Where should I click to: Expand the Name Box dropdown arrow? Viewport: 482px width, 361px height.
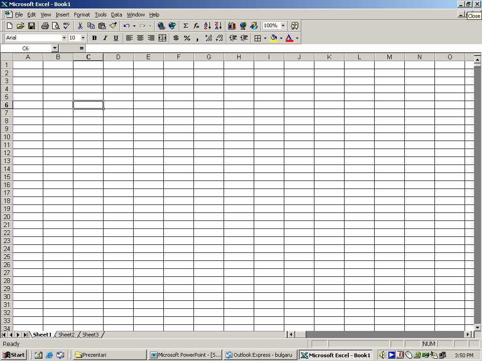[x=55, y=48]
